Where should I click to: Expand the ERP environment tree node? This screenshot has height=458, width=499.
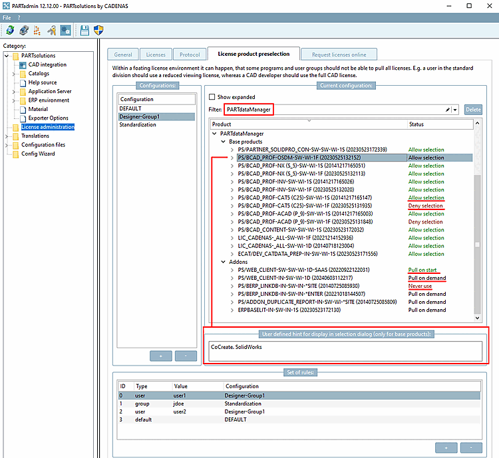pyautogui.click(x=13, y=100)
